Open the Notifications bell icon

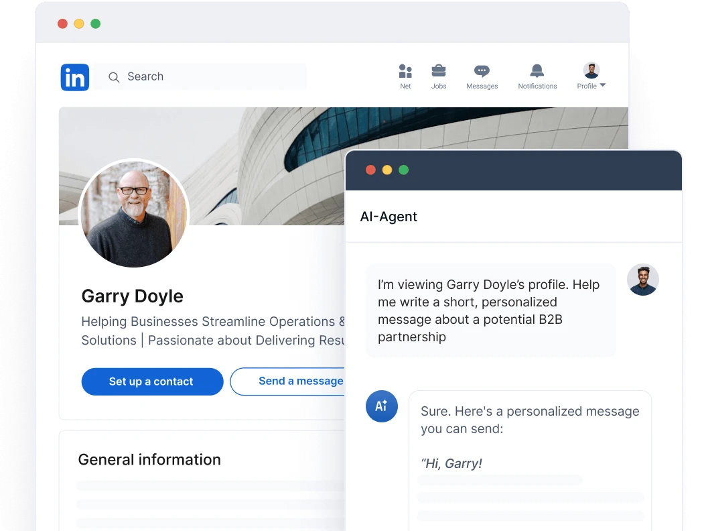click(537, 71)
